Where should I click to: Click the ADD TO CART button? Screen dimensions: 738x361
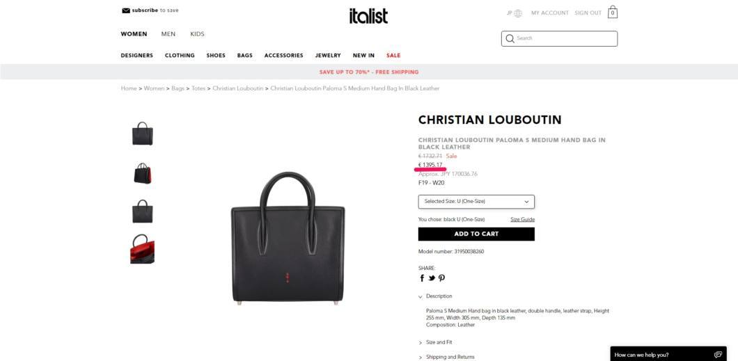[x=476, y=234]
